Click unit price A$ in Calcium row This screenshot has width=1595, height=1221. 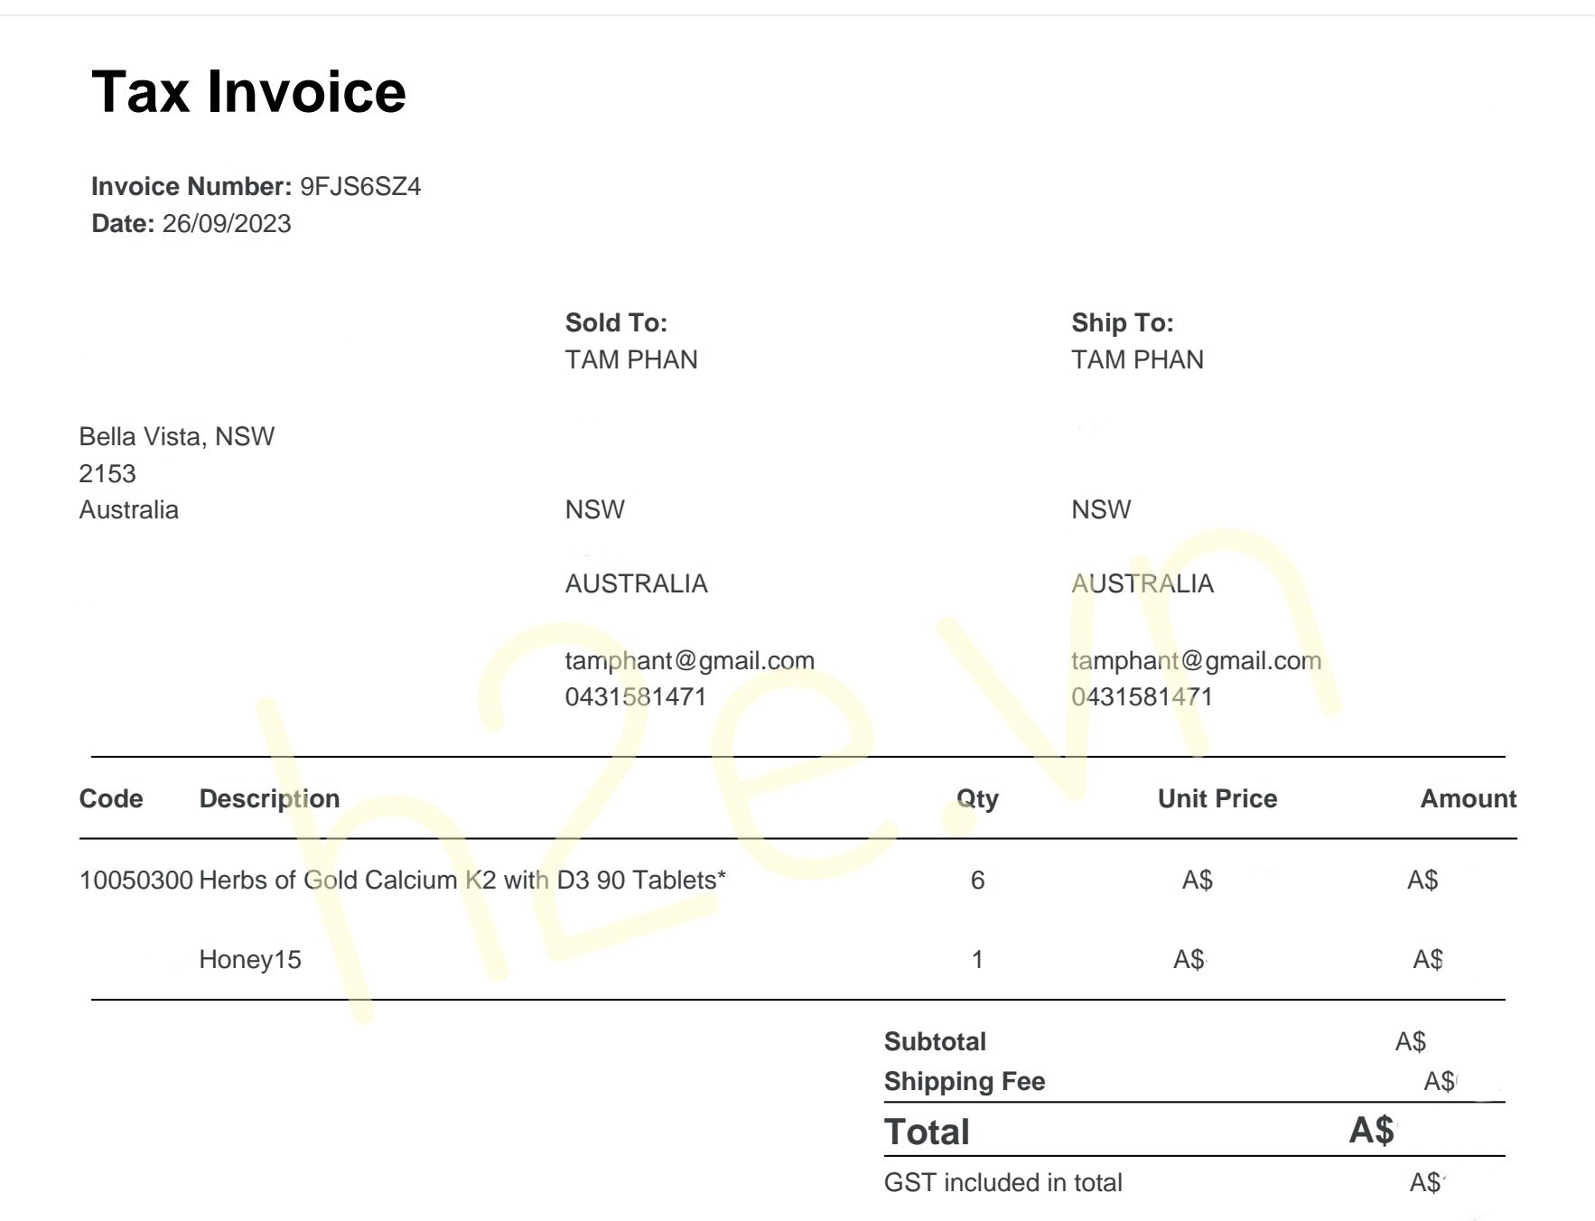coord(1198,881)
